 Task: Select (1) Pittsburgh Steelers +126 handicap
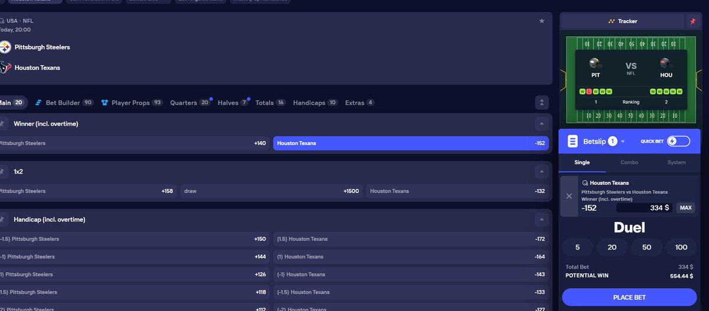pyautogui.click(x=135, y=274)
